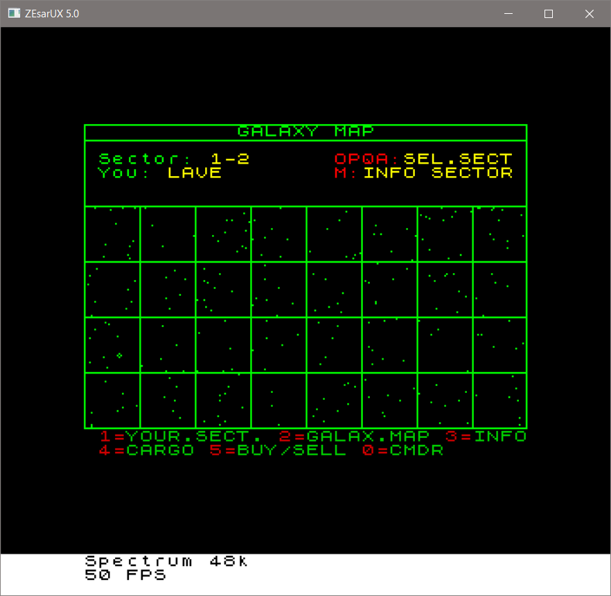Viewport: 611px width, 596px height.
Task: Select the 1=YOUR.SECT. menu option
Action: [181, 436]
